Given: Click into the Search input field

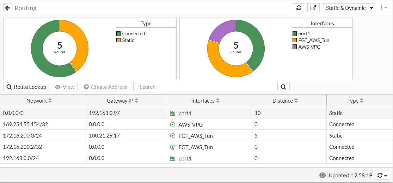Looking at the screenshot, I should [x=207, y=87].
